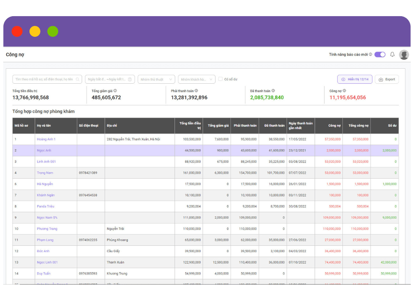Click info icon beside Phải thanh toán
This screenshot has height=291, width=414.
(196, 91)
